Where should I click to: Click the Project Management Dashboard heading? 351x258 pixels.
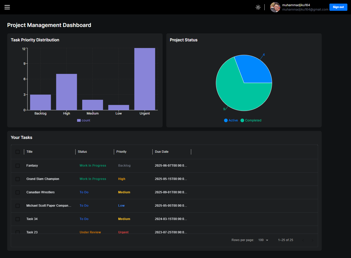[49, 25]
